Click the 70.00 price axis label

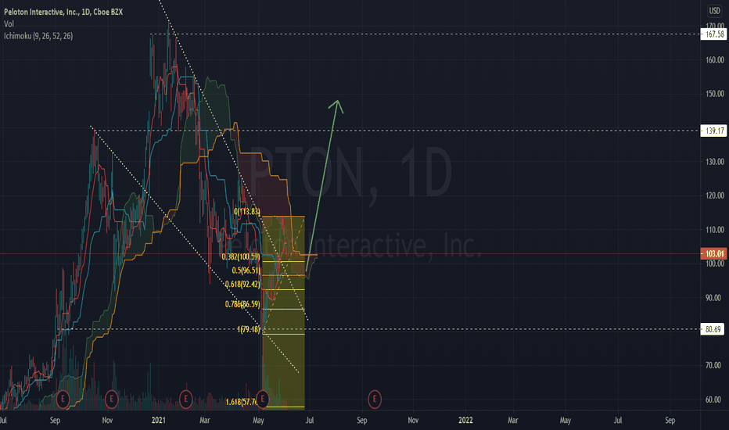click(x=713, y=365)
